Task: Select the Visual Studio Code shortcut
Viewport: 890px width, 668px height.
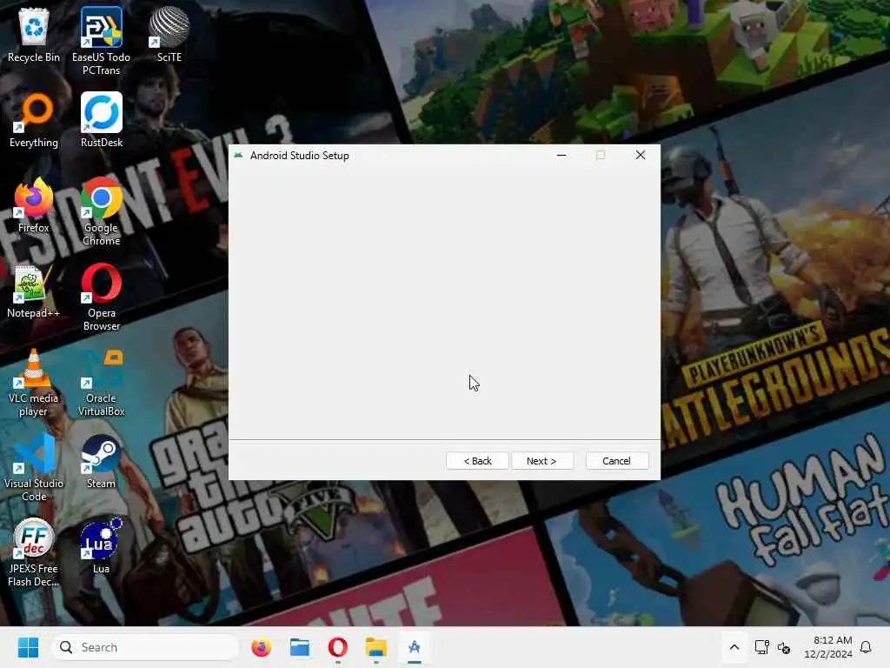Action: [x=34, y=467]
